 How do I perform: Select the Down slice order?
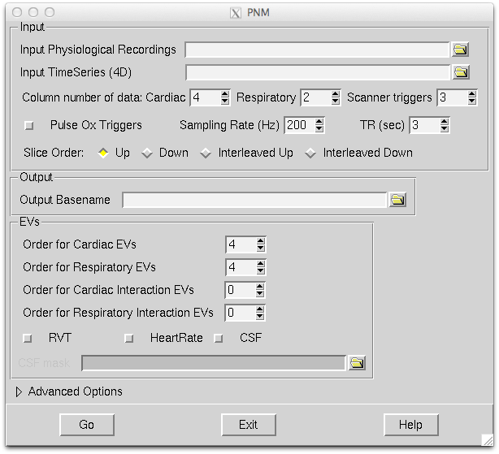pos(147,153)
